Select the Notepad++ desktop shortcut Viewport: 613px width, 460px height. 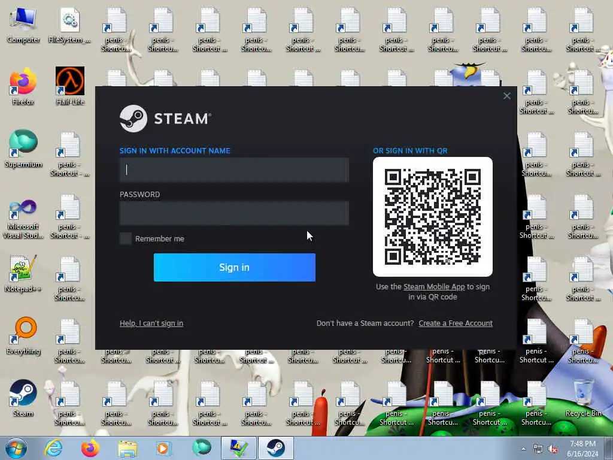23,274
